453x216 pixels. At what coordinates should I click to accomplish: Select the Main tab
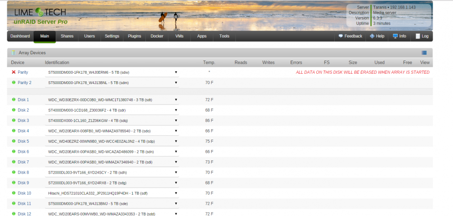click(x=44, y=36)
